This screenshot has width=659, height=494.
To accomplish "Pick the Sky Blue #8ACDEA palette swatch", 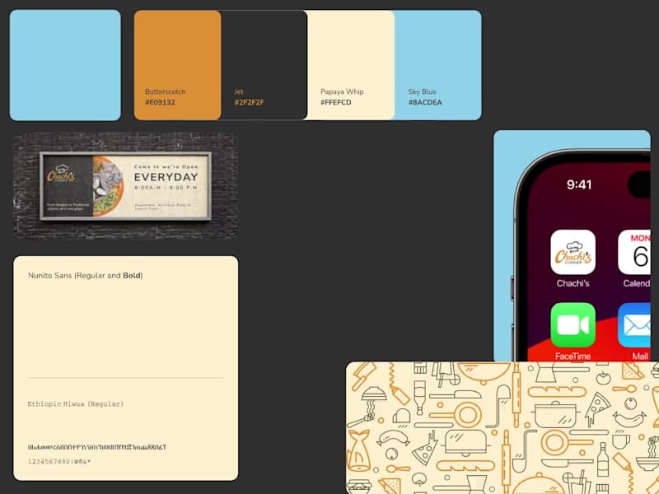I will click(x=438, y=65).
